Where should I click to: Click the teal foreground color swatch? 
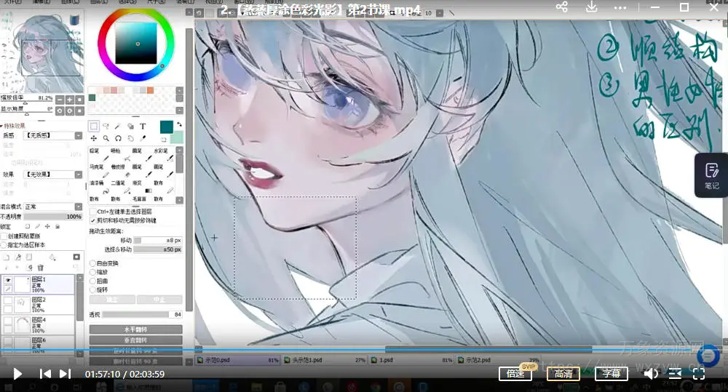(166, 127)
